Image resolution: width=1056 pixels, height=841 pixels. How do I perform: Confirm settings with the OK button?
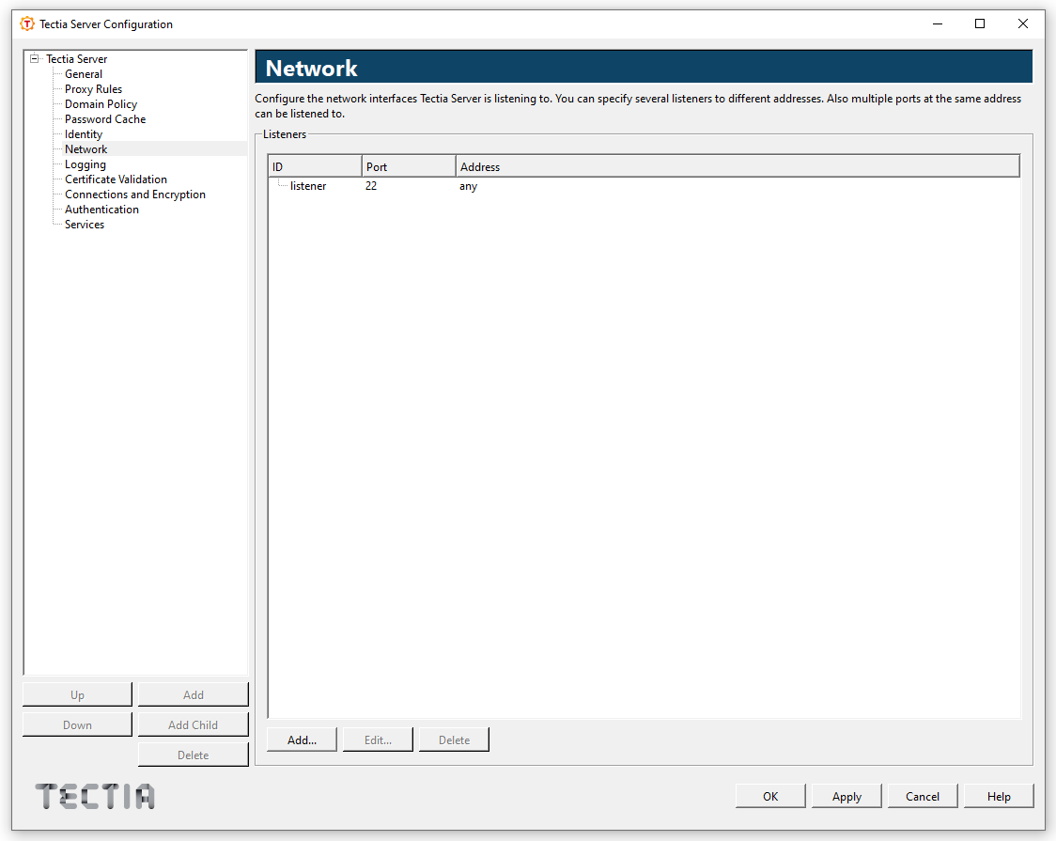(x=770, y=797)
